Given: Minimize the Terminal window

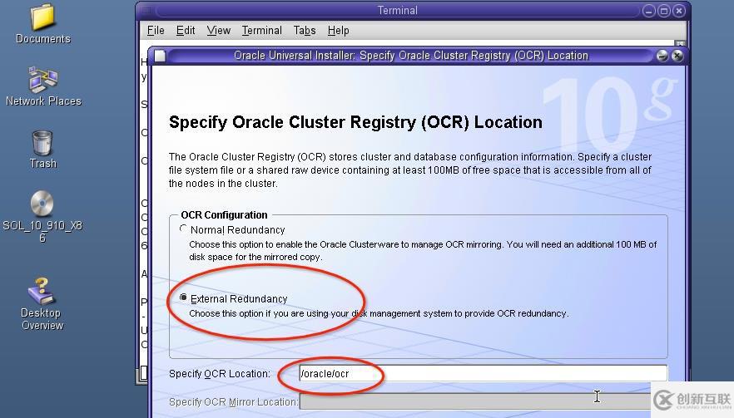Looking at the screenshot, I should pos(649,11).
